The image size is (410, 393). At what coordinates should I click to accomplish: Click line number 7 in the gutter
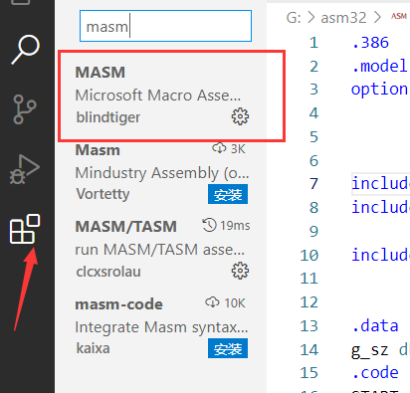click(x=313, y=184)
